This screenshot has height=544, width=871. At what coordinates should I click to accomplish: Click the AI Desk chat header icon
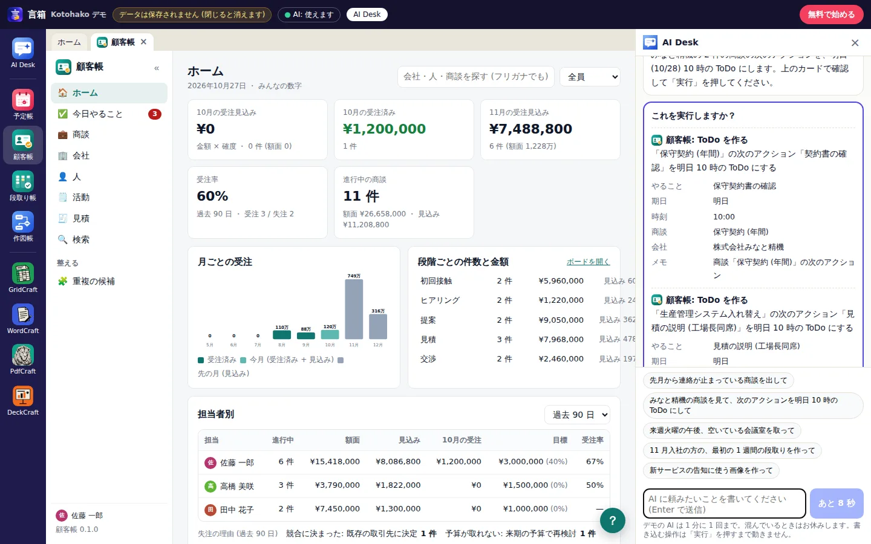click(x=650, y=42)
